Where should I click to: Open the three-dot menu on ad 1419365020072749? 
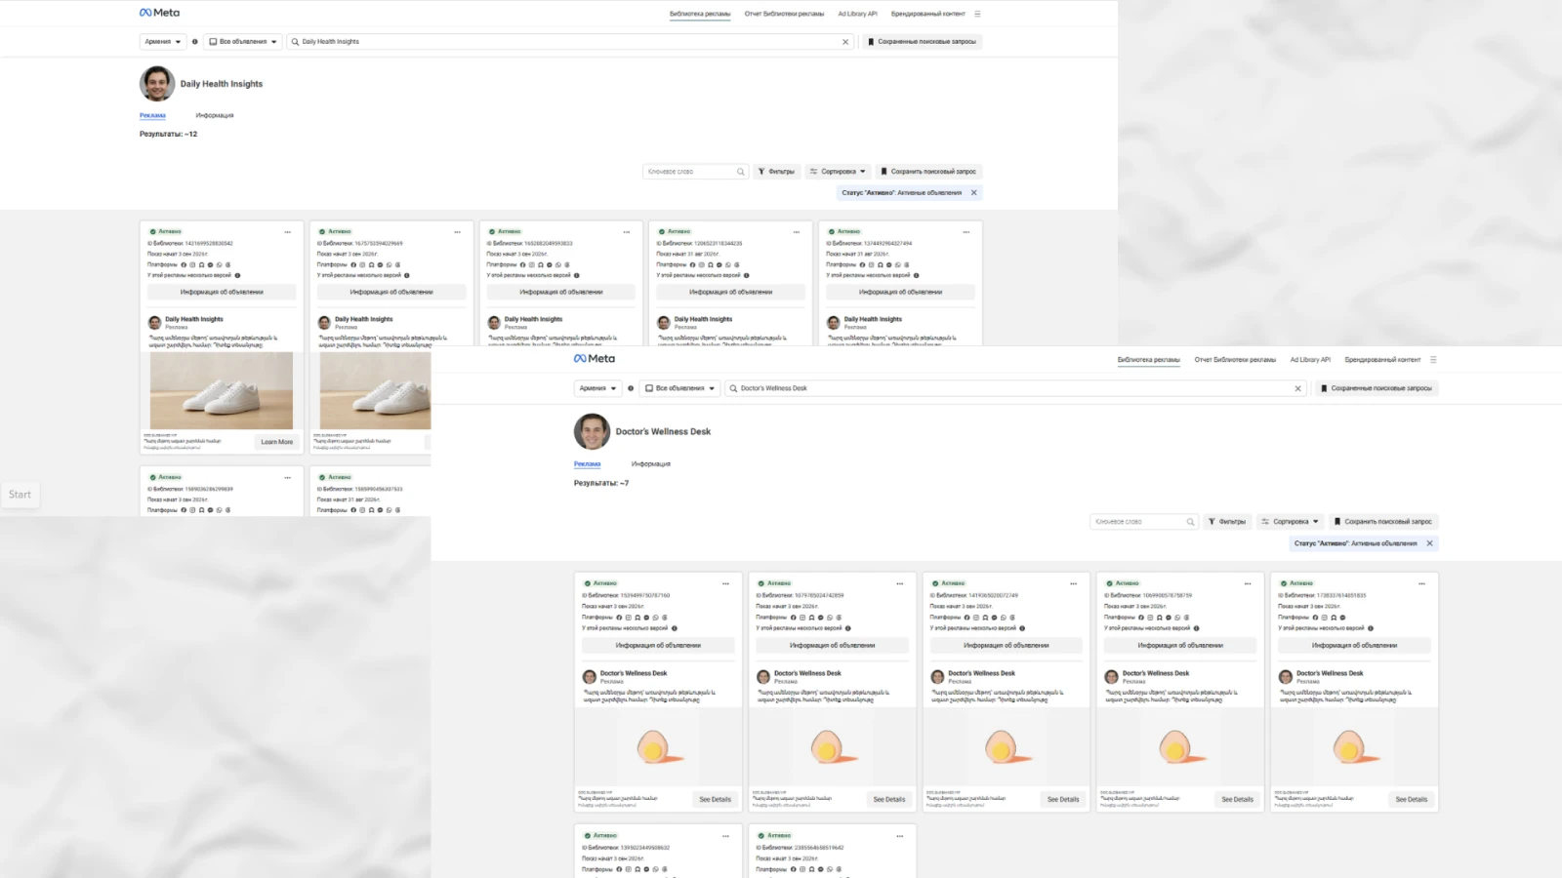coord(1074,583)
